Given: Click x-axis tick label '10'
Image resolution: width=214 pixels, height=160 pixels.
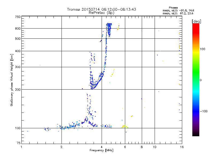Looking at the screenshot, I should pyautogui.click(x=155, y=147).
